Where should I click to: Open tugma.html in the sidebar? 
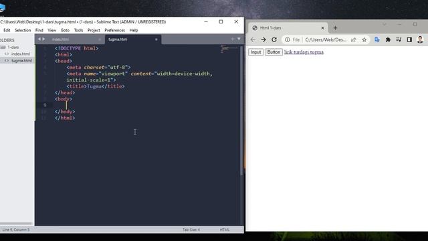pos(21,60)
